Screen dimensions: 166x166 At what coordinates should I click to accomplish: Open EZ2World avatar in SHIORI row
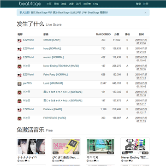19,41
